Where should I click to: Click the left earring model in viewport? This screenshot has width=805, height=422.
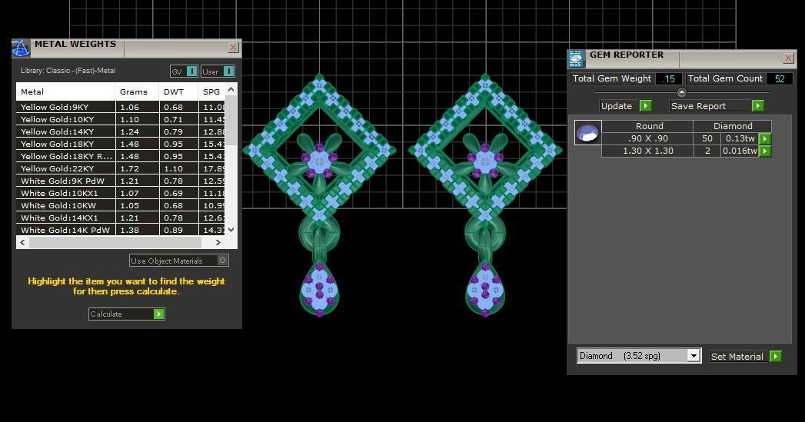pos(319,195)
